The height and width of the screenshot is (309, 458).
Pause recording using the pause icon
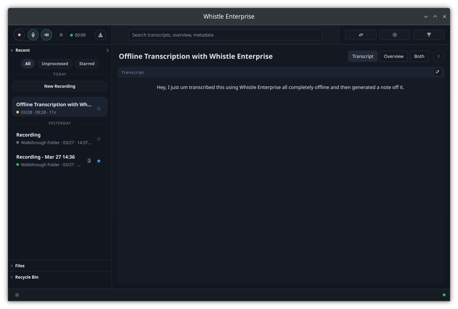coord(61,35)
